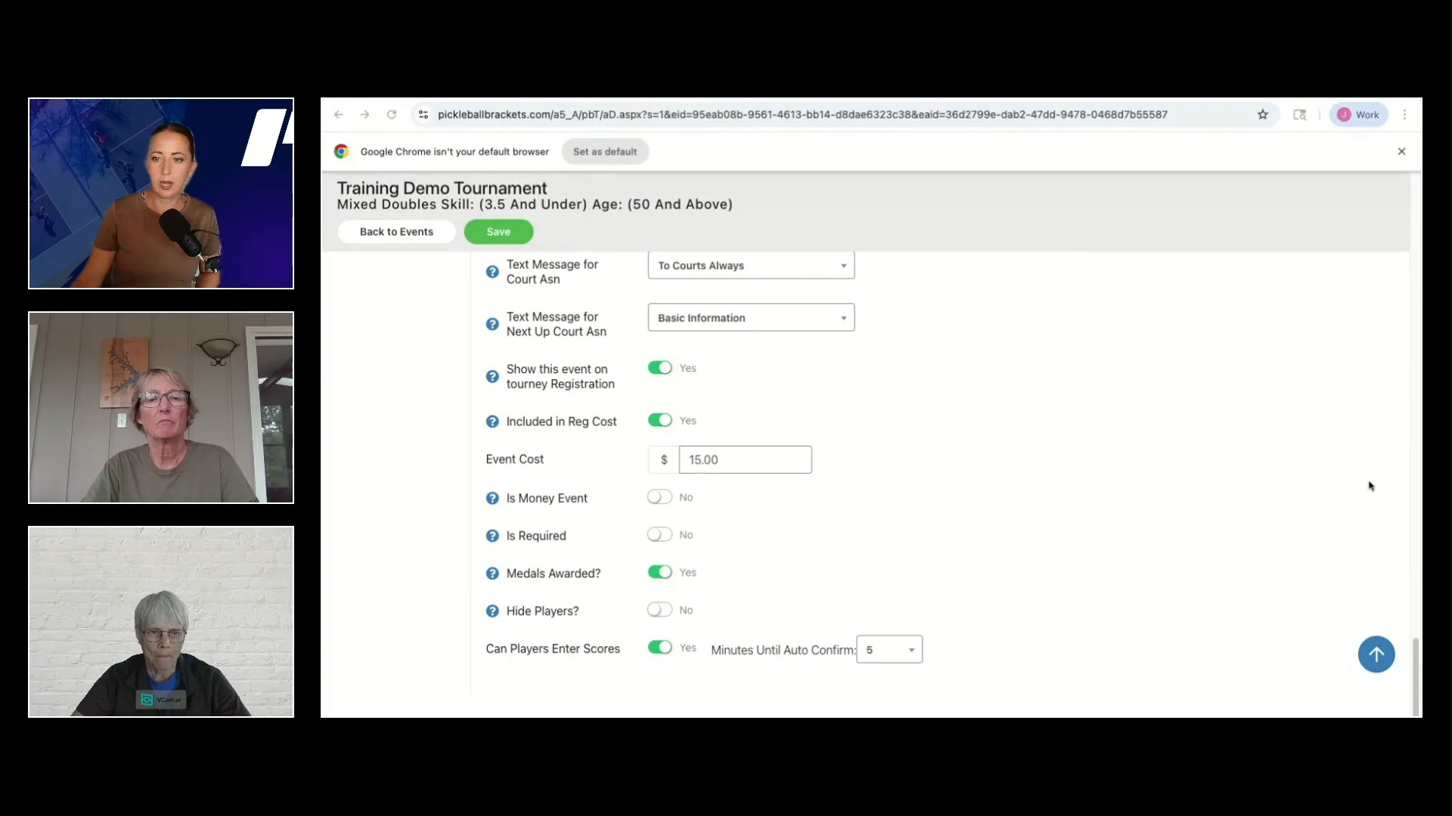
Task: Expand the Basic Information dropdown
Action: (x=751, y=317)
